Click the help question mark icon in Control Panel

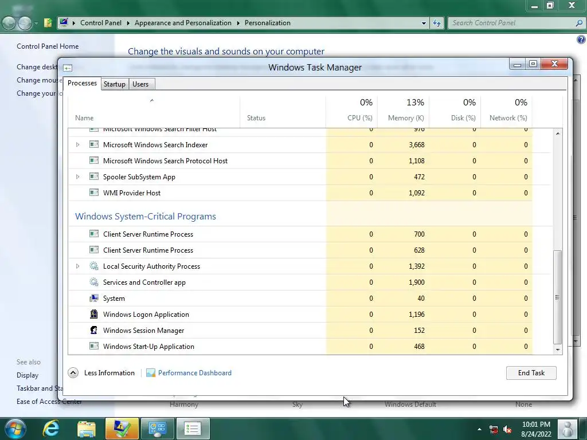[x=581, y=40]
